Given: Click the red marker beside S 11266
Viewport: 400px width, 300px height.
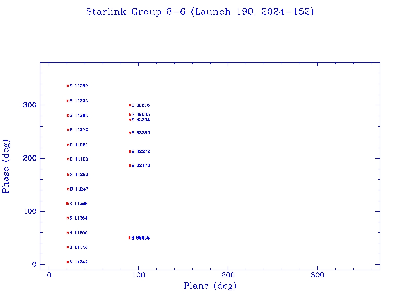Looking at the screenshot, I should [68, 204].
